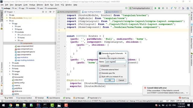Close the app-routing.module.ts tab
The width and height of the screenshot is (193, 108).
[x=103, y=12]
